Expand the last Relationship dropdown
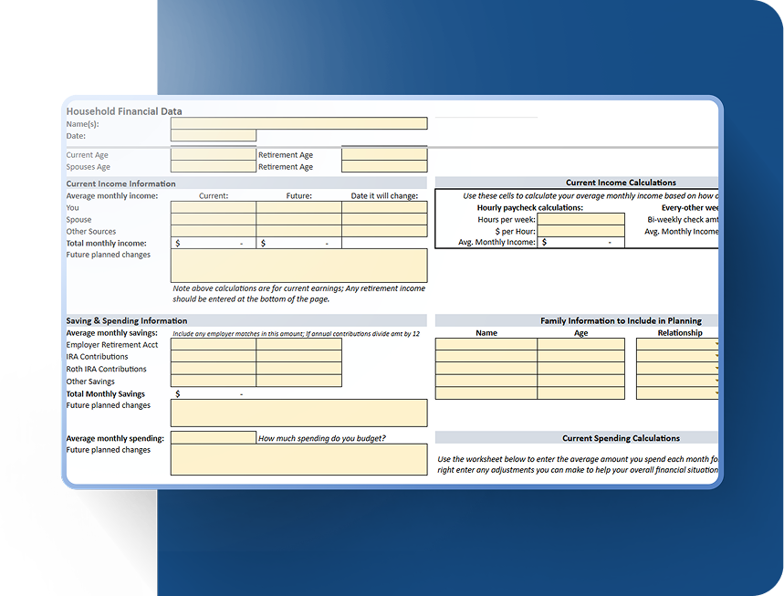Screen dimensions: 784x596 click(x=715, y=393)
